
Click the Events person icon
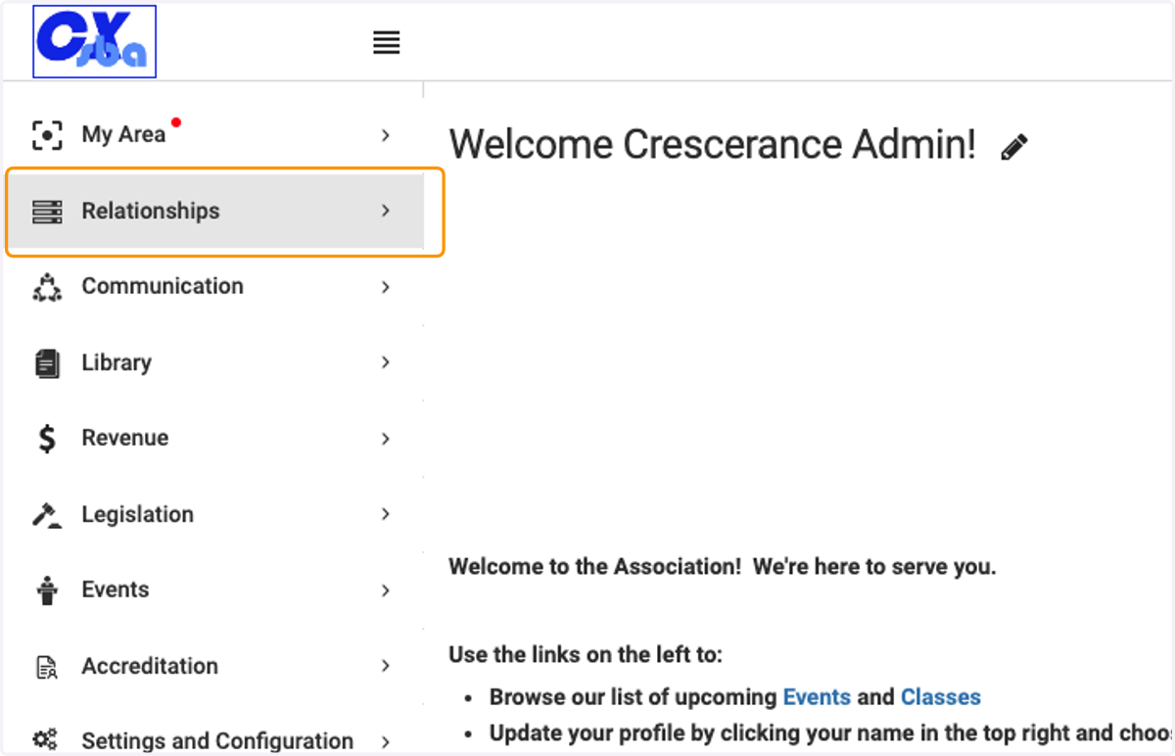[47, 591]
